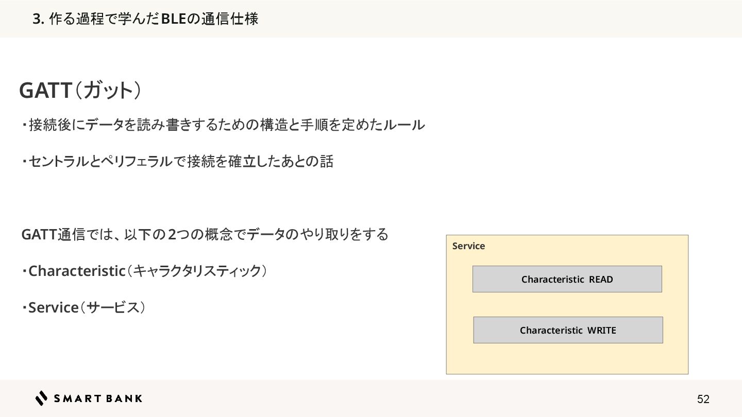The width and height of the screenshot is (742, 417).
Task: Click the （サービス） katakana text
Action: click(x=112, y=307)
